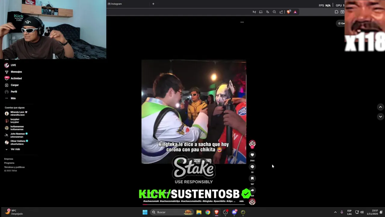Go to previous video up arrow
Screen dimensions: 385x217
click(x=380, y=107)
